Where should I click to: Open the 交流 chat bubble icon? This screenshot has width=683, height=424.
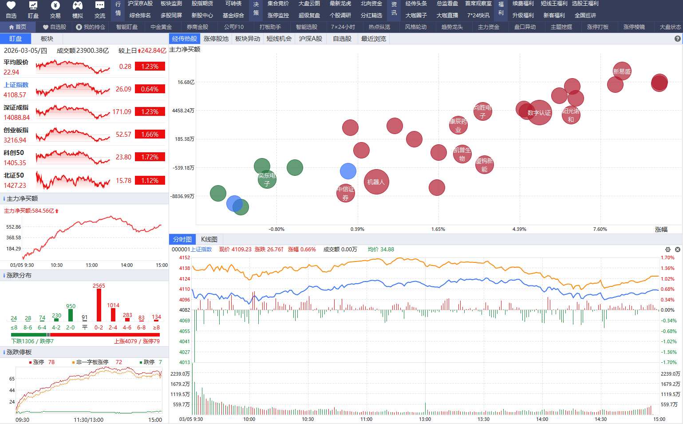[100, 6]
